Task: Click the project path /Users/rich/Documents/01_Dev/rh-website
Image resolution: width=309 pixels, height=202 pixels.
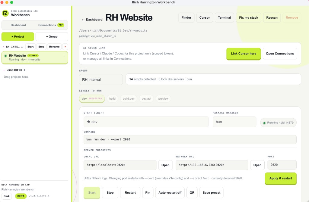Action: click(113, 30)
